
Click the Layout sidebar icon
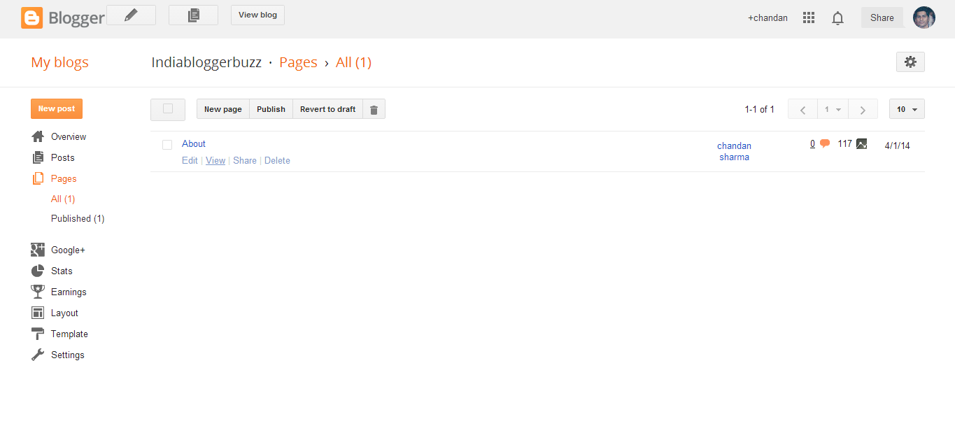[x=38, y=313]
